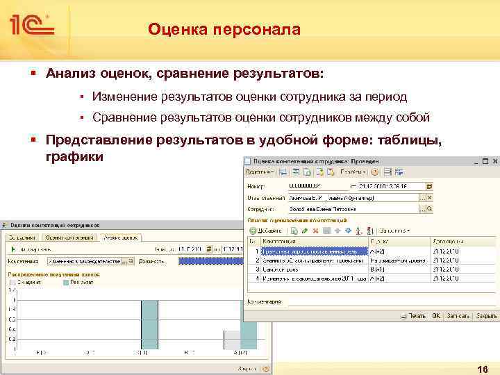This screenshot has height=375, width=500.
Task: Click the red X delete-row icon
Action: click(316, 231)
